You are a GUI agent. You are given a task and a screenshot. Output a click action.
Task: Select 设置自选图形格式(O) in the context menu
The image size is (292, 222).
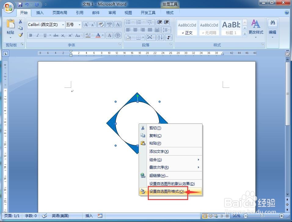[170, 191]
